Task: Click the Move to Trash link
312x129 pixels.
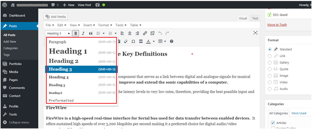Action: tap(277, 25)
